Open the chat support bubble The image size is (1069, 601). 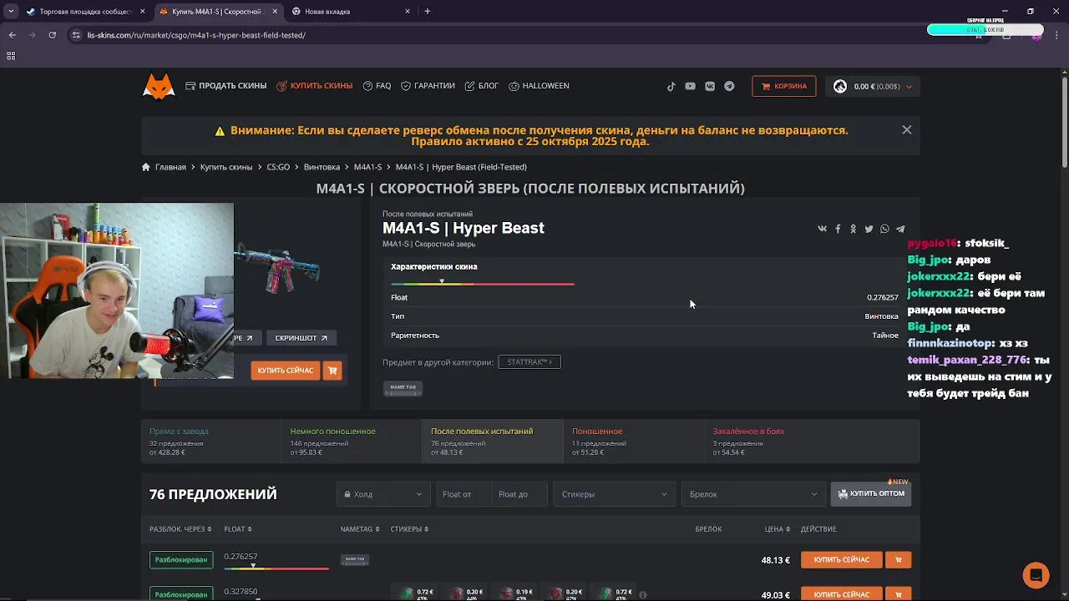point(1036,575)
